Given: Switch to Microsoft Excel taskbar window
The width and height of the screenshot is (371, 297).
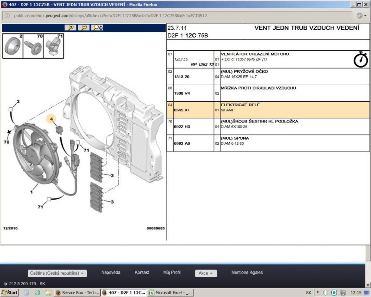Looking at the screenshot, I should (x=170, y=293).
